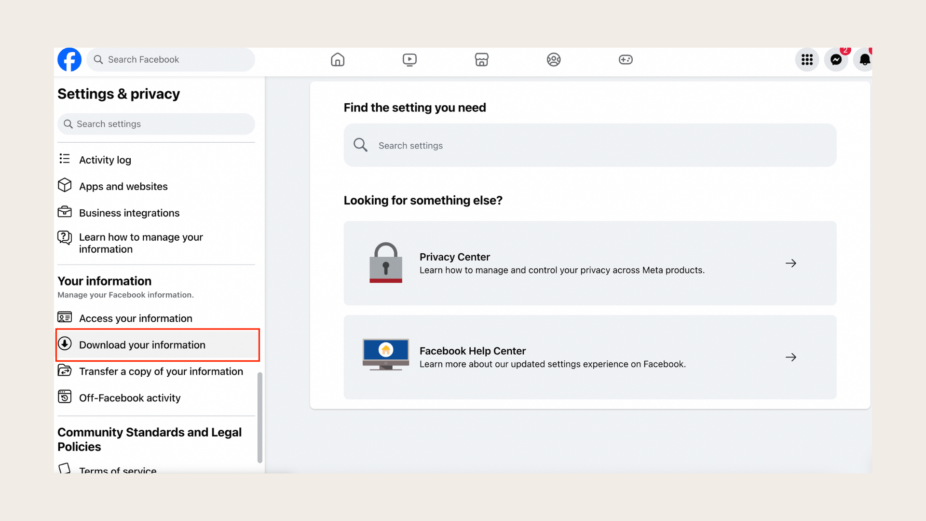
Task: Click the magnifier in sidebar Search settings
Action: [68, 124]
